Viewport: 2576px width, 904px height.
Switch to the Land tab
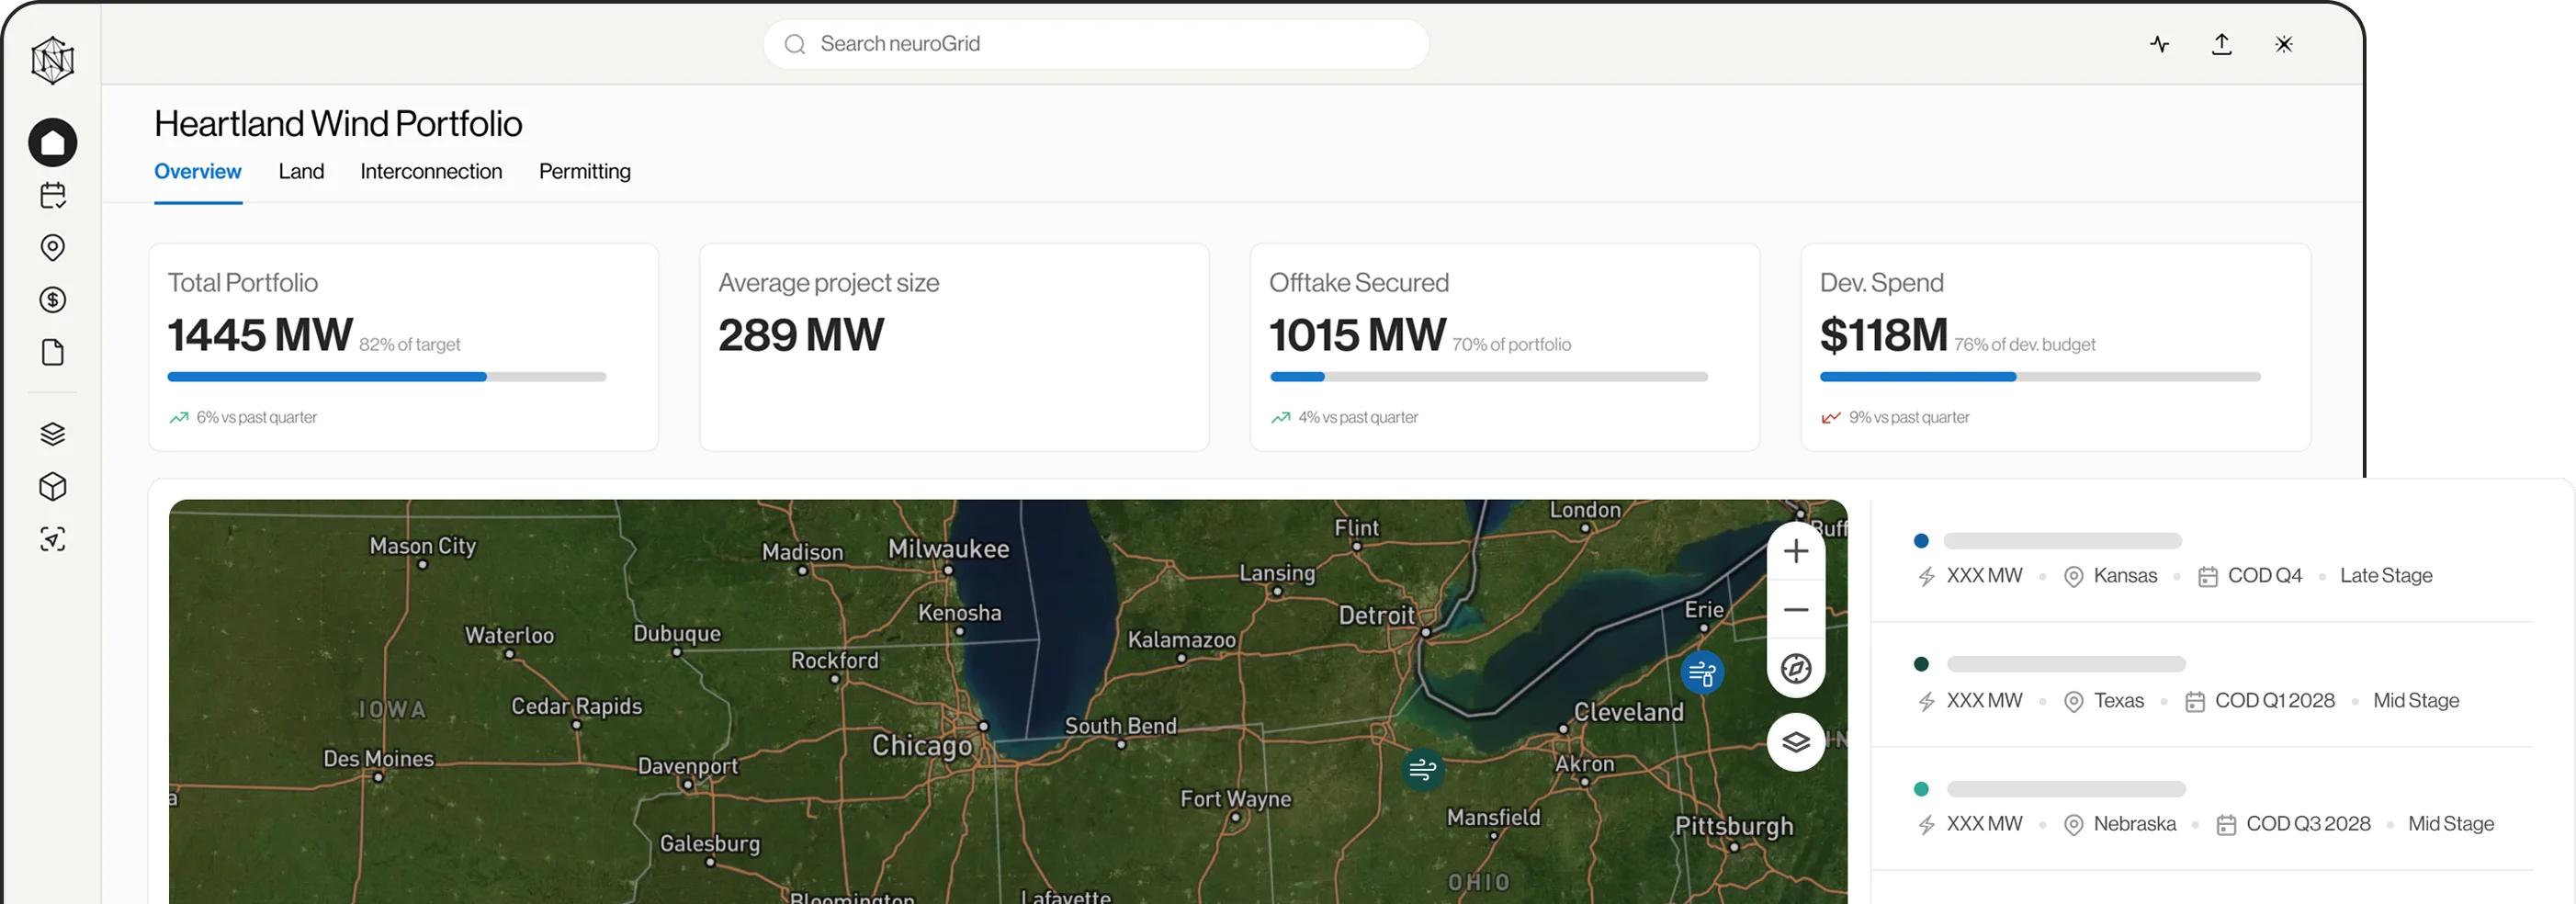tap(301, 172)
